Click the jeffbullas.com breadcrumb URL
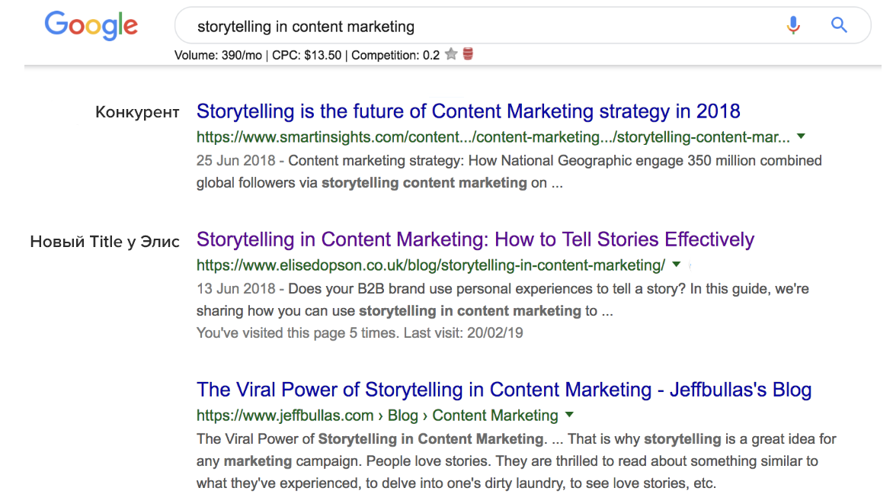This screenshot has width=893, height=504. 377,416
